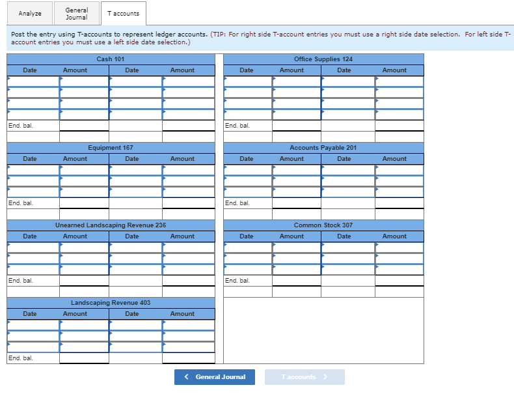Screen dimensions: 514x396
Task: Click first left amount field in Cash 101
Action: tap(84, 81)
